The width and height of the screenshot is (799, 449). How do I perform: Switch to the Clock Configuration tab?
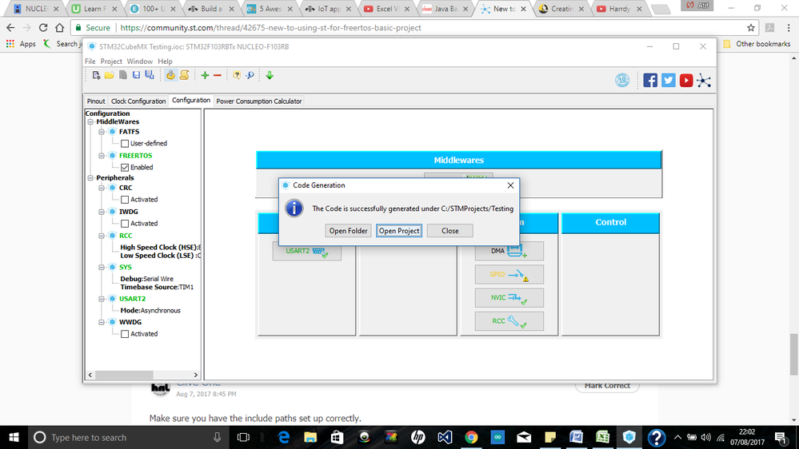[138, 101]
